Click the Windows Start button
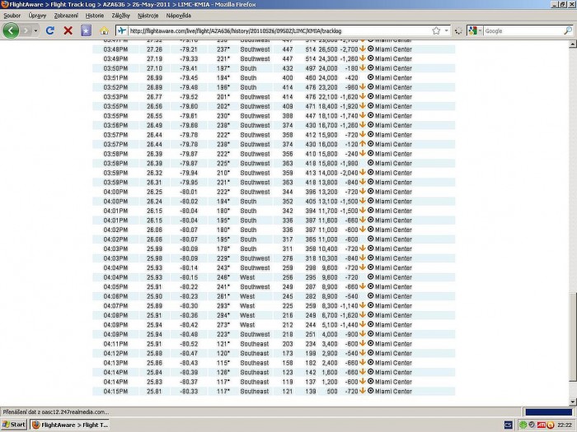Viewport: 577px width, 432px height. 14,425
